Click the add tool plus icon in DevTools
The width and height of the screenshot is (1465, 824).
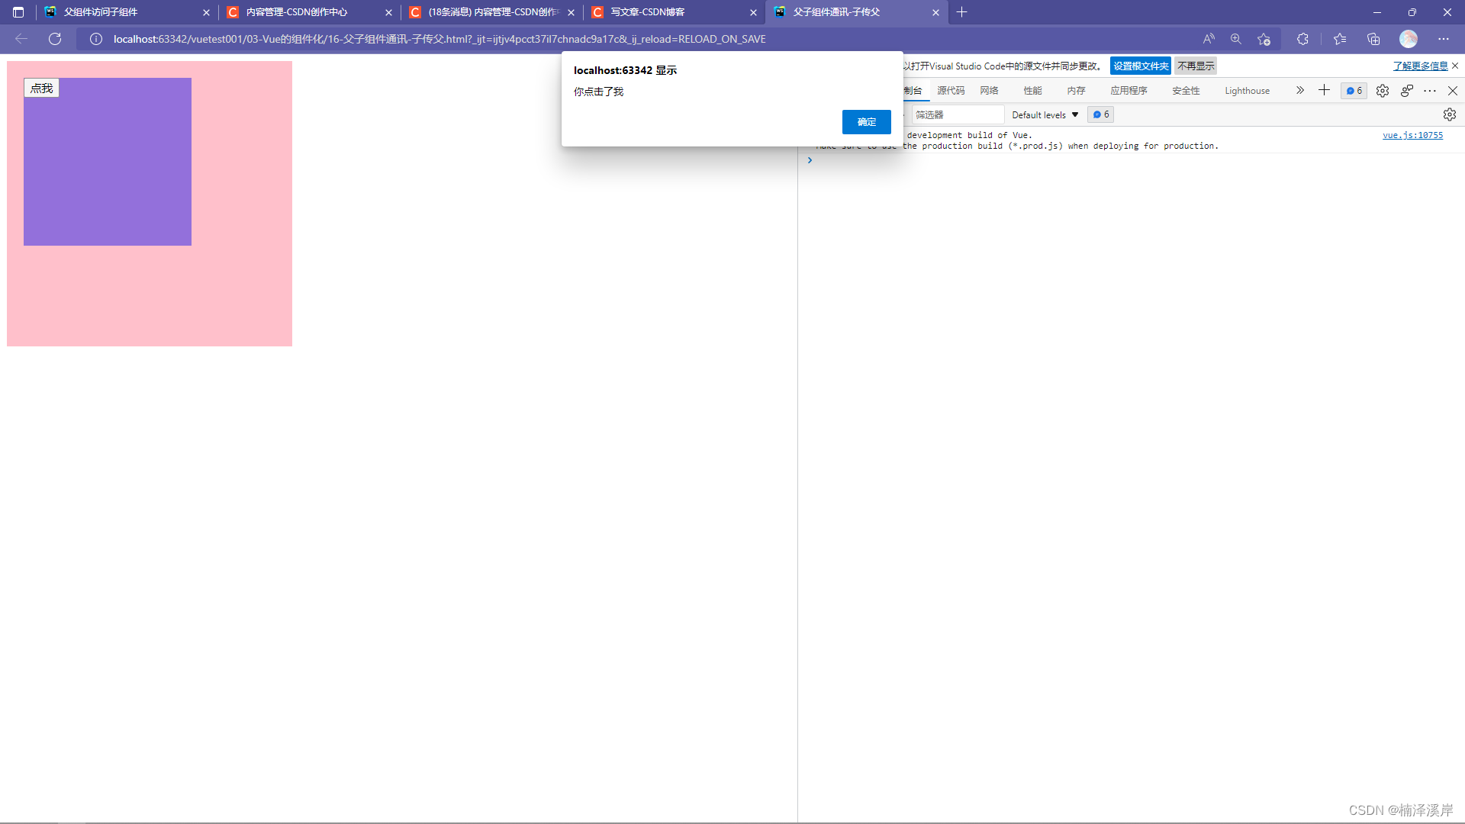coord(1324,90)
